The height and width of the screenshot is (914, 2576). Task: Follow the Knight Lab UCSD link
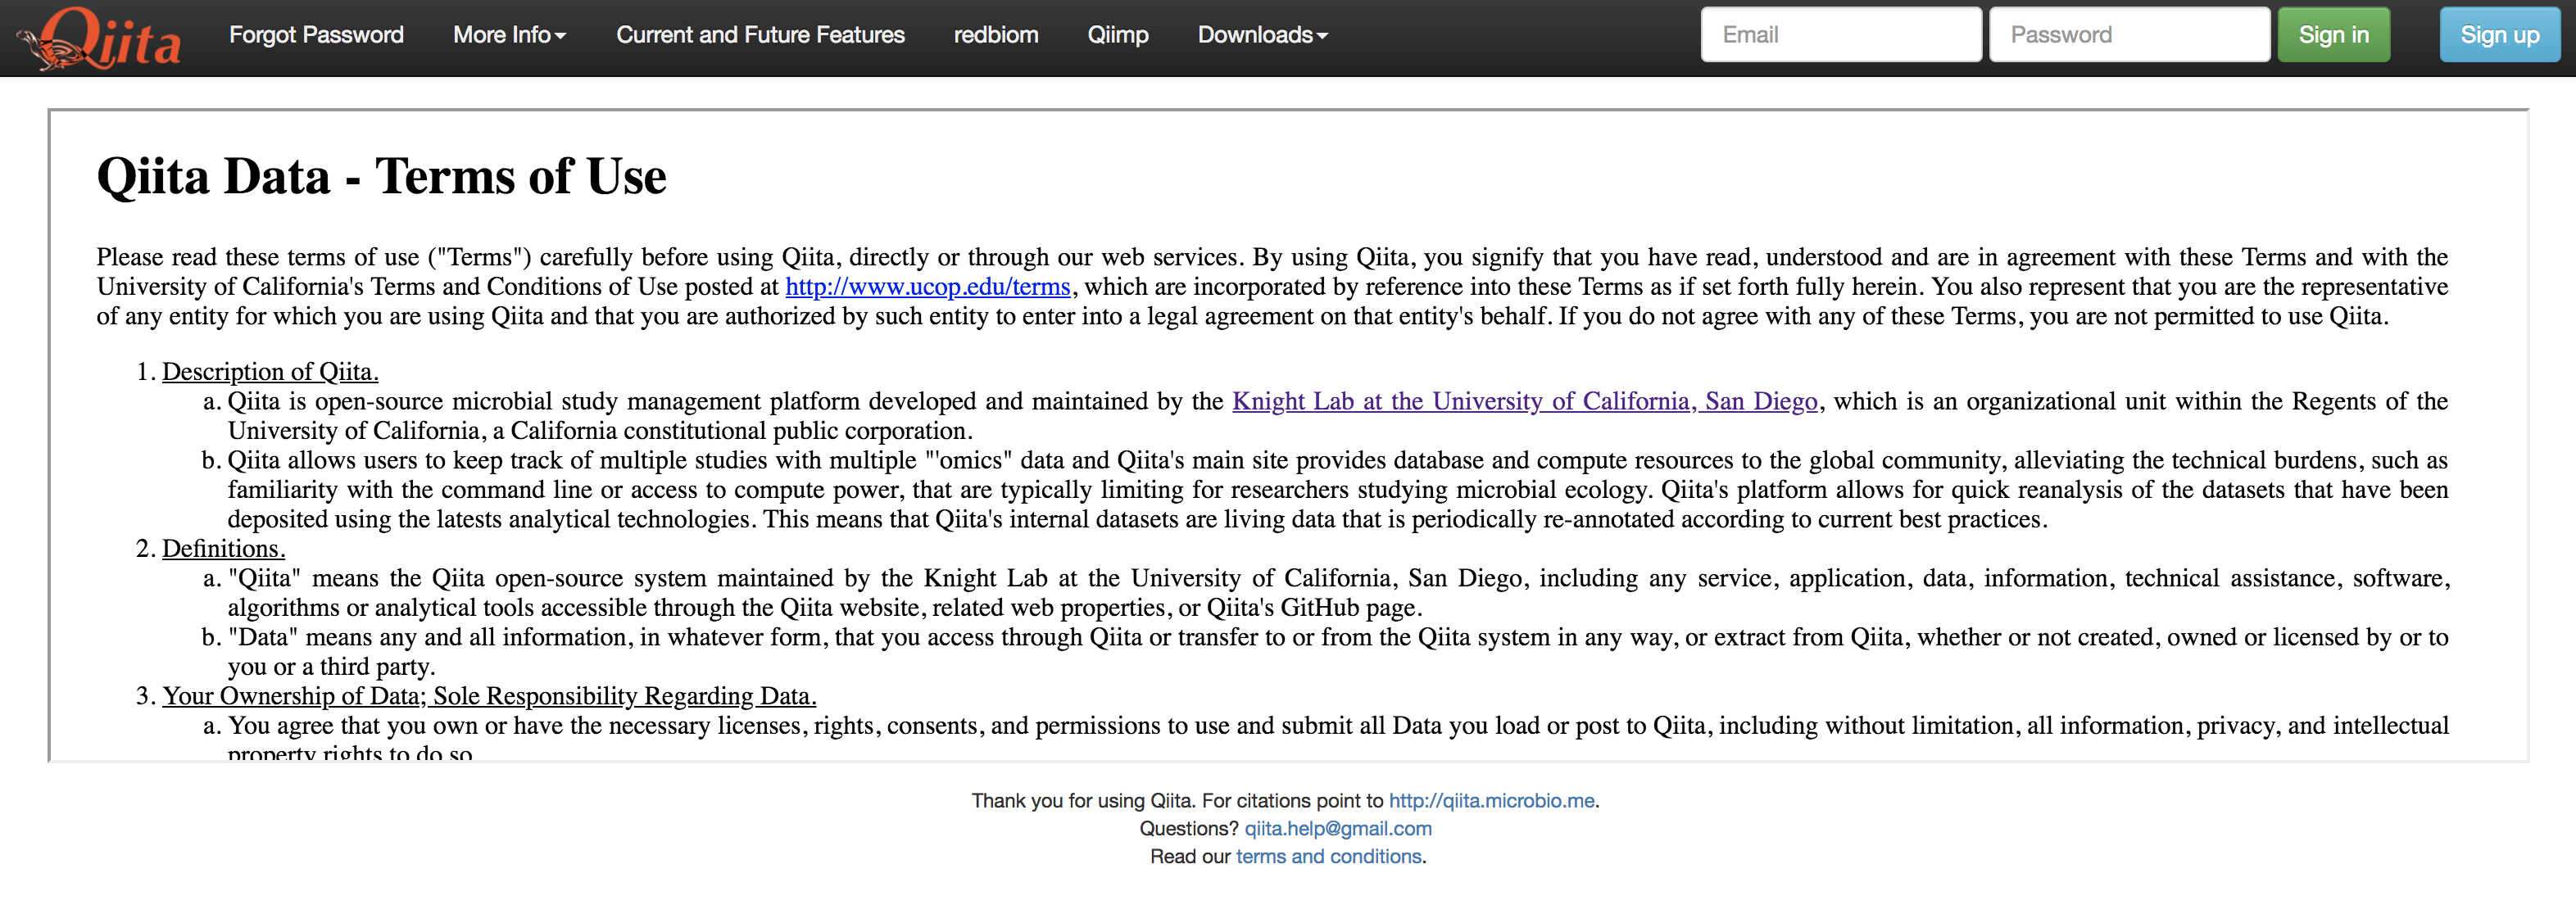(x=1524, y=402)
